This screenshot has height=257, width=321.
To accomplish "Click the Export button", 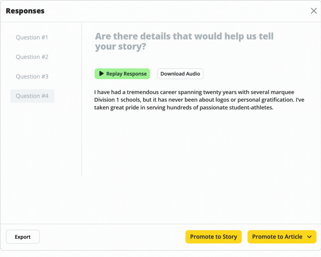I will pyautogui.click(x=23, y=237).
